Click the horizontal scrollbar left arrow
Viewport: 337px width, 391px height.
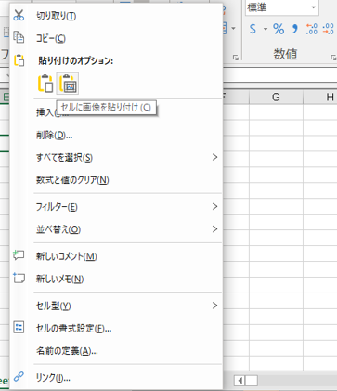(240, 381)
